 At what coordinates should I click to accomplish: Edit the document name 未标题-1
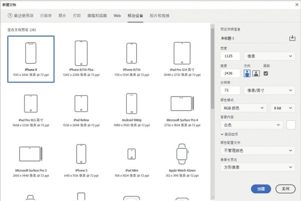pos(253,38)
